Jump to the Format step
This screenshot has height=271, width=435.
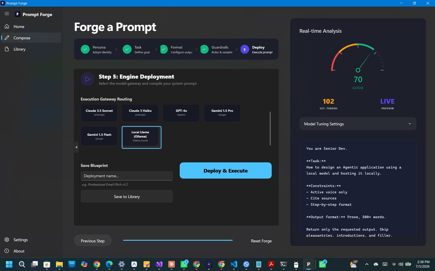point(176,50)
